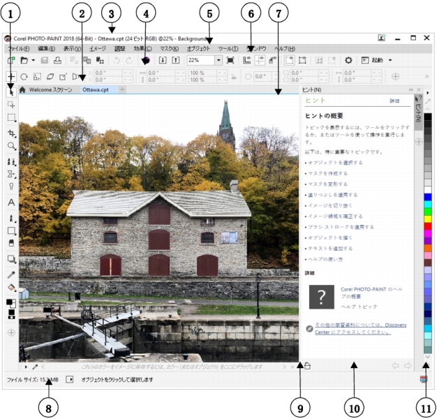Select the Crop tool in the toolbox
The image size is (437, 419).
click(x=11, y=132)
